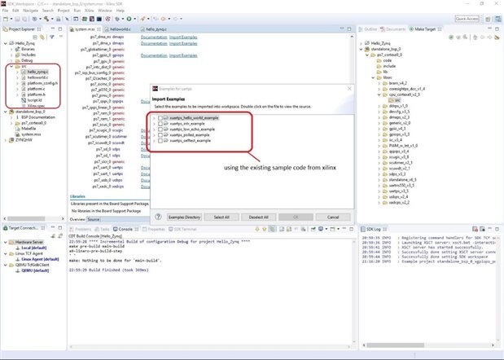Click the Select All button
The height and width of the screenshot is (360, 504).
tap(221, 217)
